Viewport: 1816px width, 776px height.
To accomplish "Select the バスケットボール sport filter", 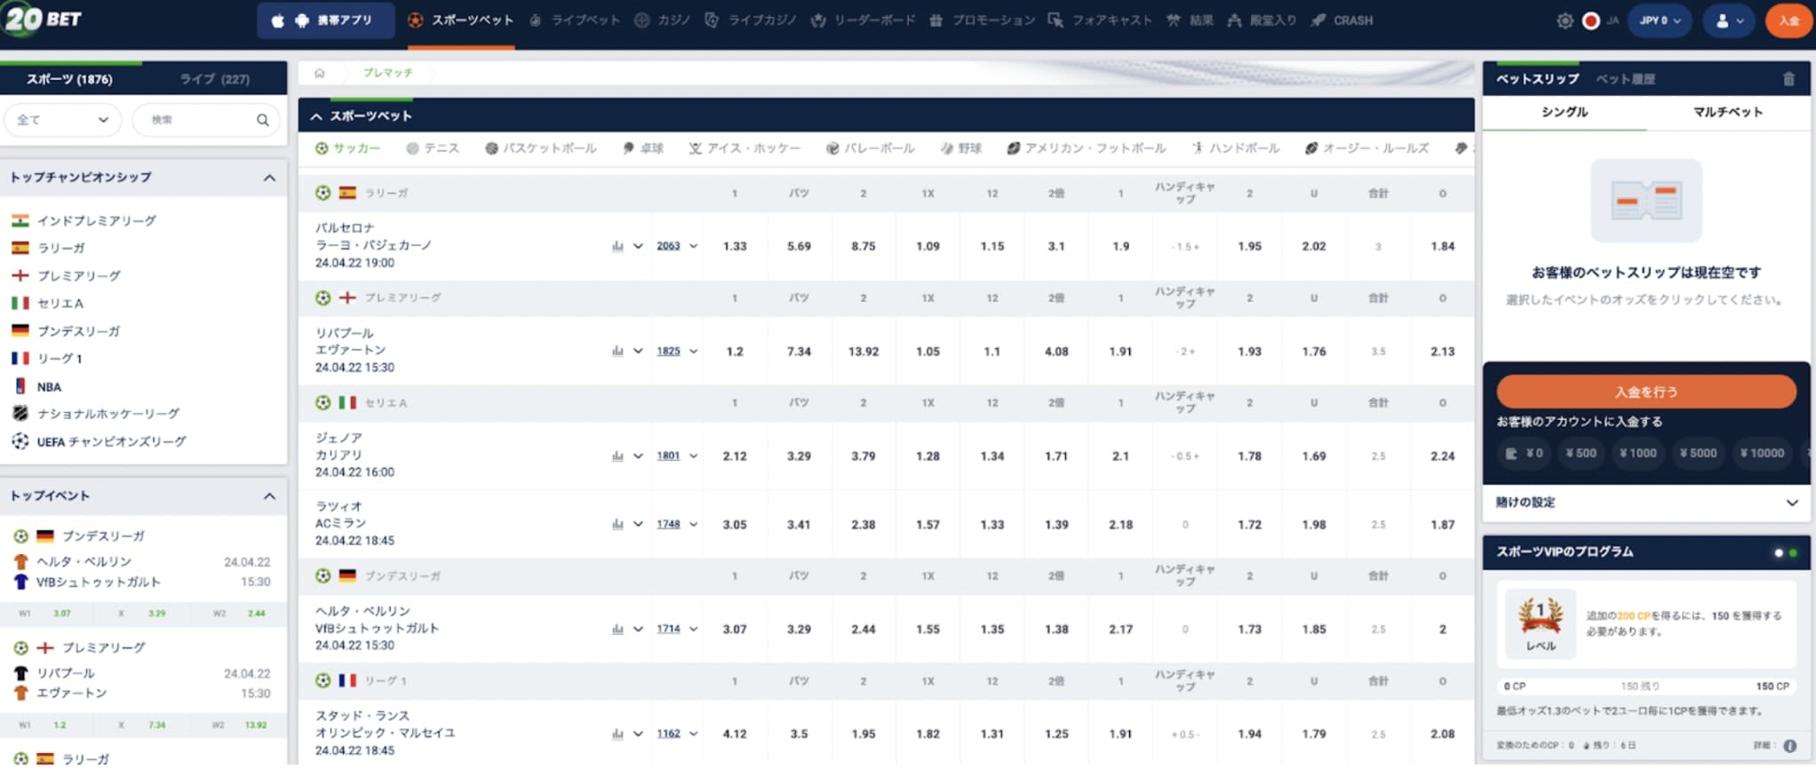I will click(x=540, y=148).
